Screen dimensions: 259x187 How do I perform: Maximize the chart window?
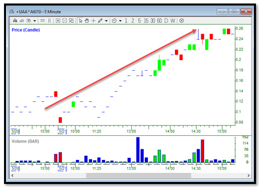[x=234, y=12]
